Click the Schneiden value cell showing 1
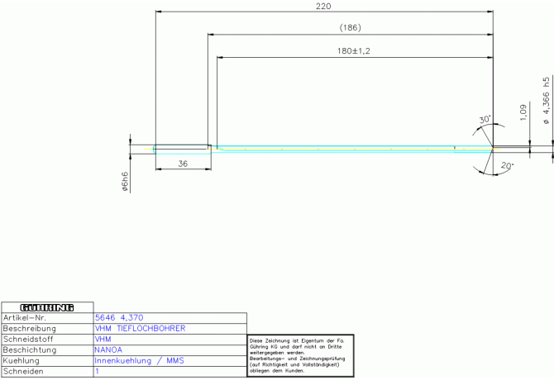Image resolution: width=554 pixels, height=380 pixels. click(x=98, y=372)
